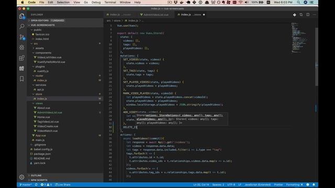Click the master branch indicator in status bar

[x=26, y=184]
